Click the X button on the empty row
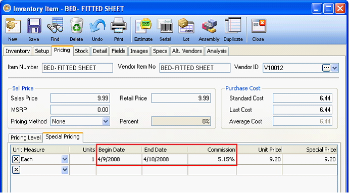Screen dimensions: 349x193 (x=16, y=170)
